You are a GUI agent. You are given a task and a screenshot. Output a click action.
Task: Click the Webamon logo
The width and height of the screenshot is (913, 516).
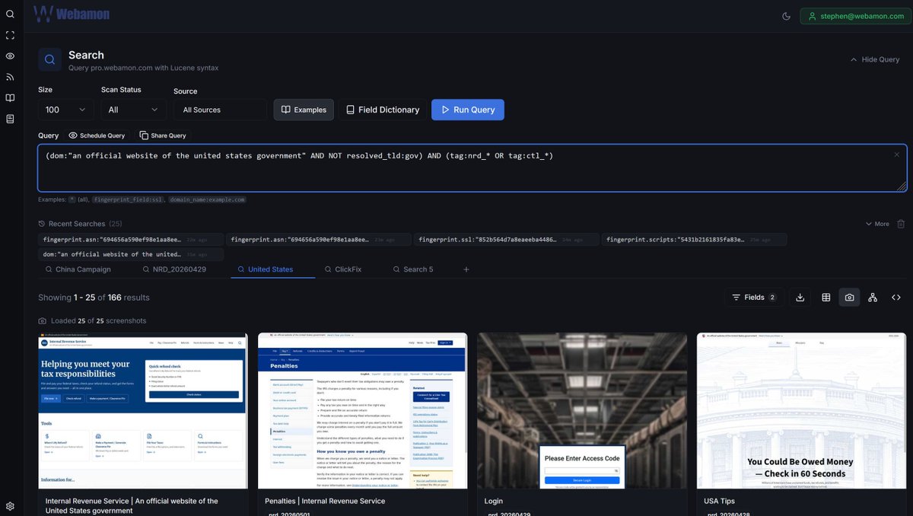click(x=72, y=14)
